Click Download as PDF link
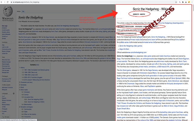This screenshot has height=121, width=194. click(x=6, y=79)
